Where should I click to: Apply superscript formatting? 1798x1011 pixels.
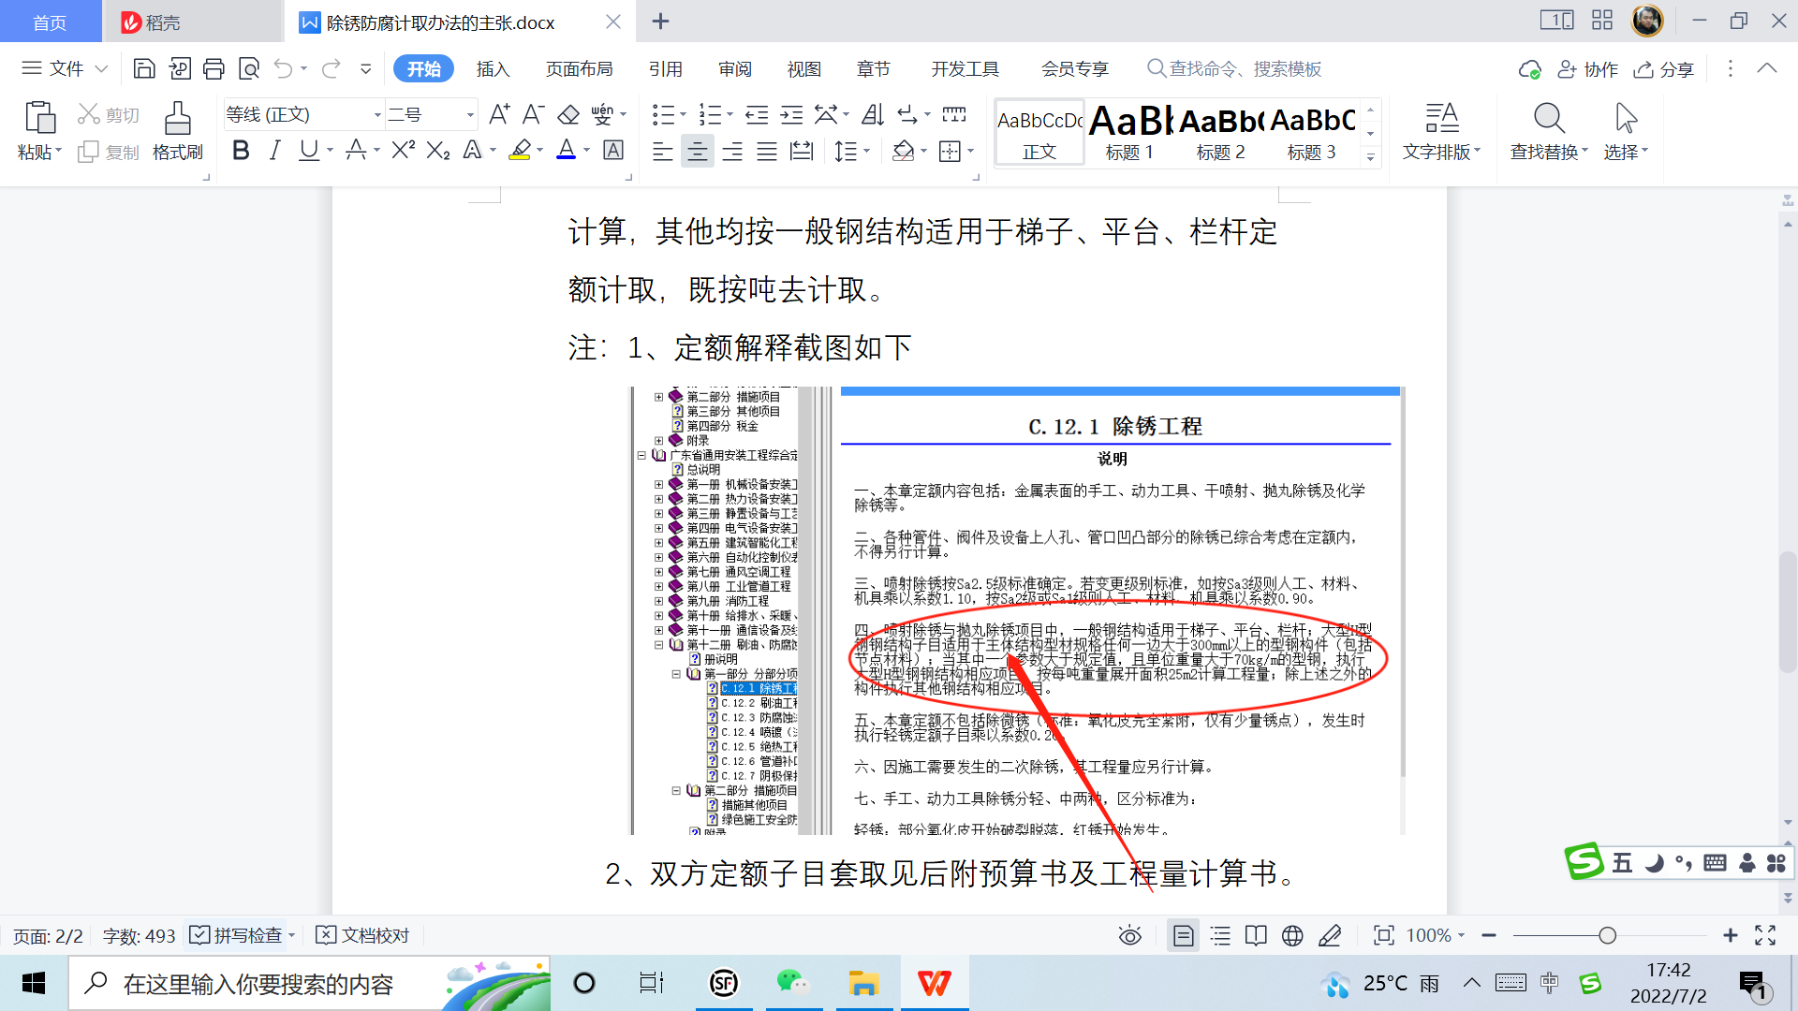[403, 150]
